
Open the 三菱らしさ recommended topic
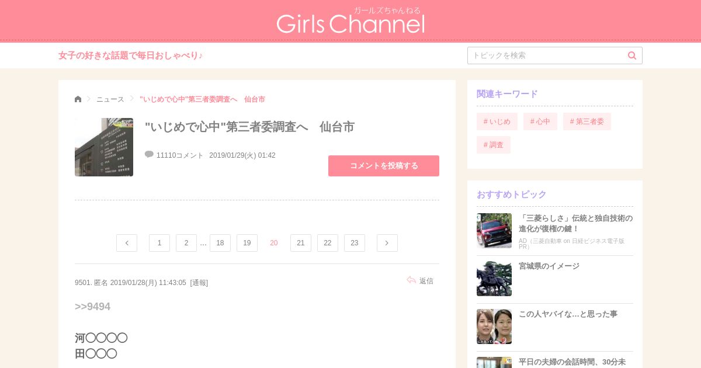575,223
